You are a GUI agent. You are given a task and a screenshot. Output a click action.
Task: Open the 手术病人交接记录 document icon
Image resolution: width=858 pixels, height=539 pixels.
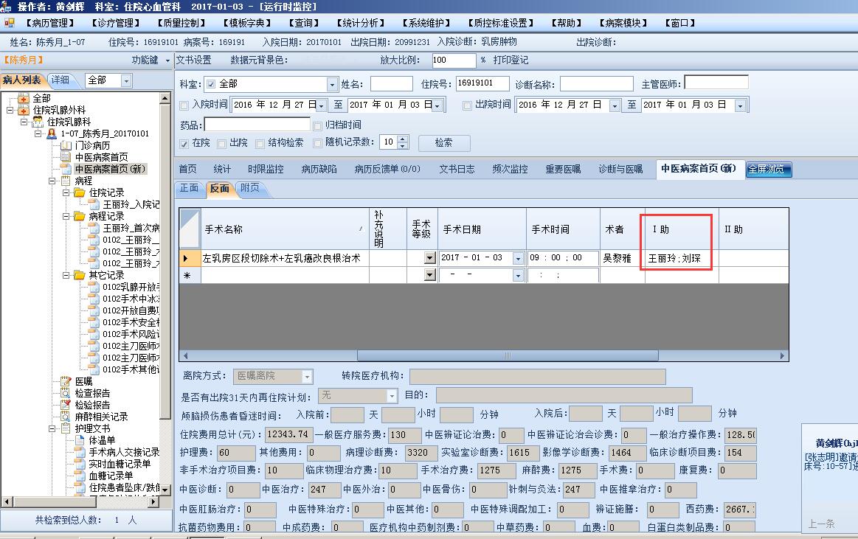tap(80, 452)
